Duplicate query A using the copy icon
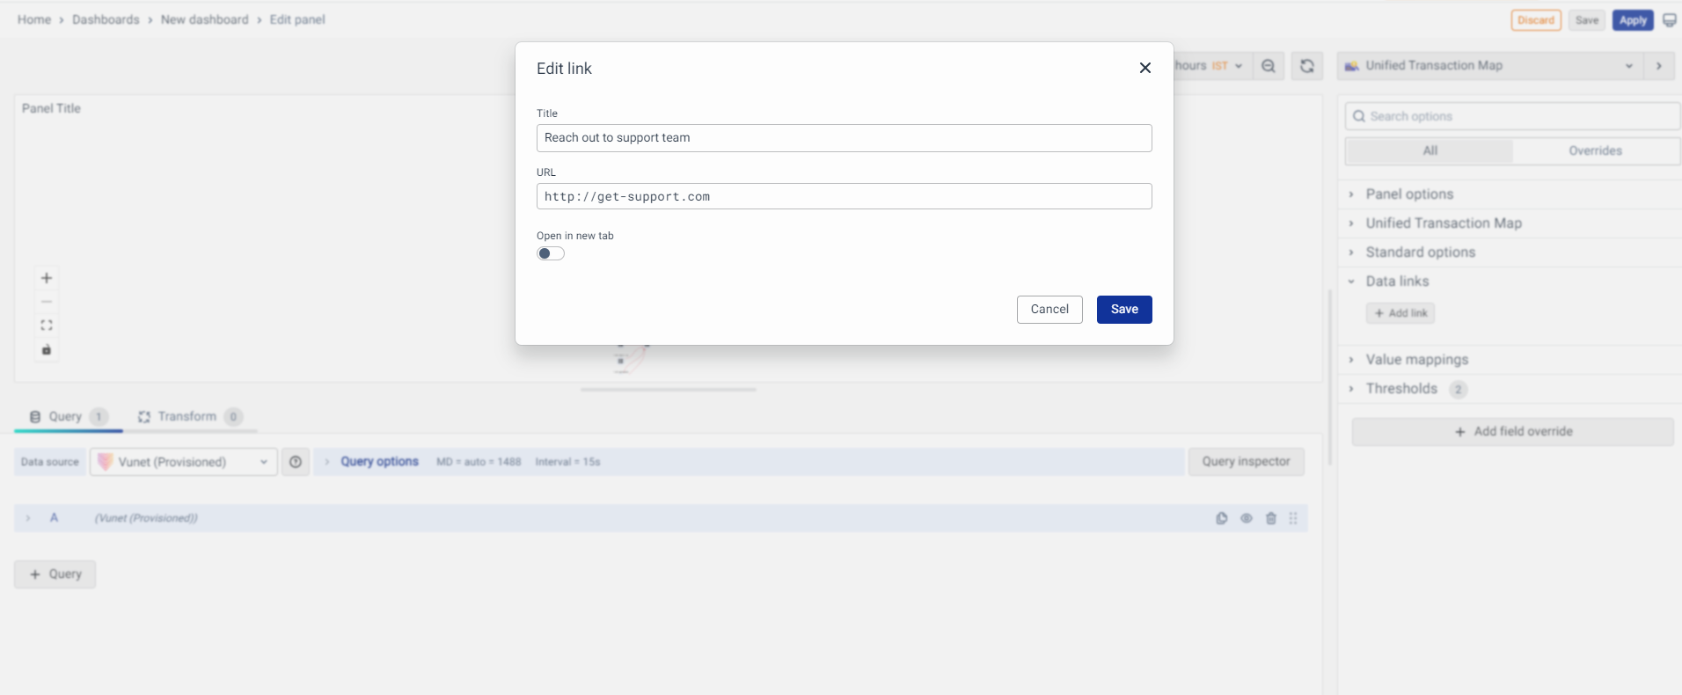The width and height of the screenshot is (1682, 695). (1222, 518)
